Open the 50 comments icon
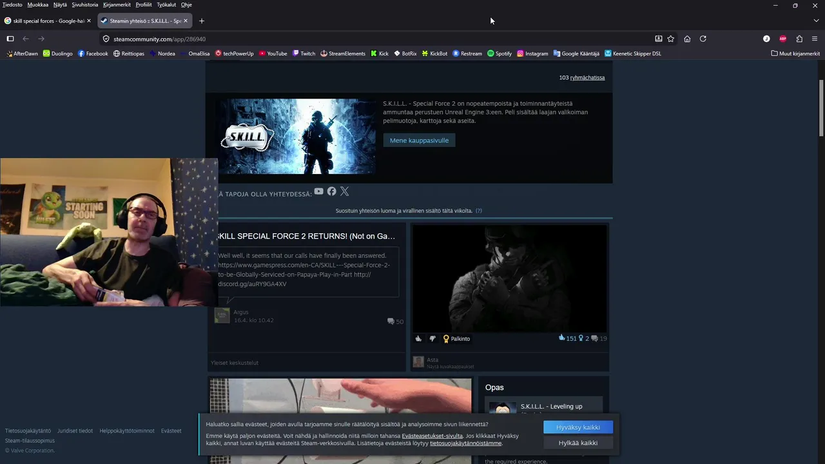This screenshot has height=464, width=825. coord(395,322)
